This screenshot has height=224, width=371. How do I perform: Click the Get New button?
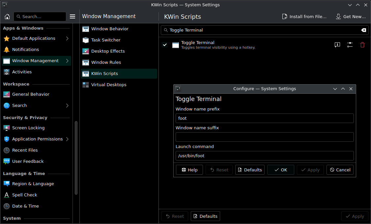pos(351,16)
